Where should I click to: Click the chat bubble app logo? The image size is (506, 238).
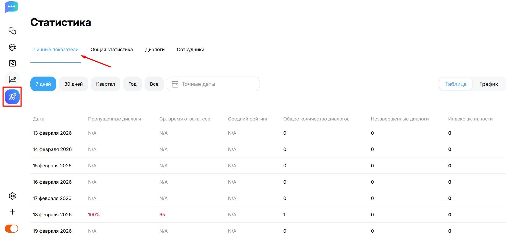[12, 7]
